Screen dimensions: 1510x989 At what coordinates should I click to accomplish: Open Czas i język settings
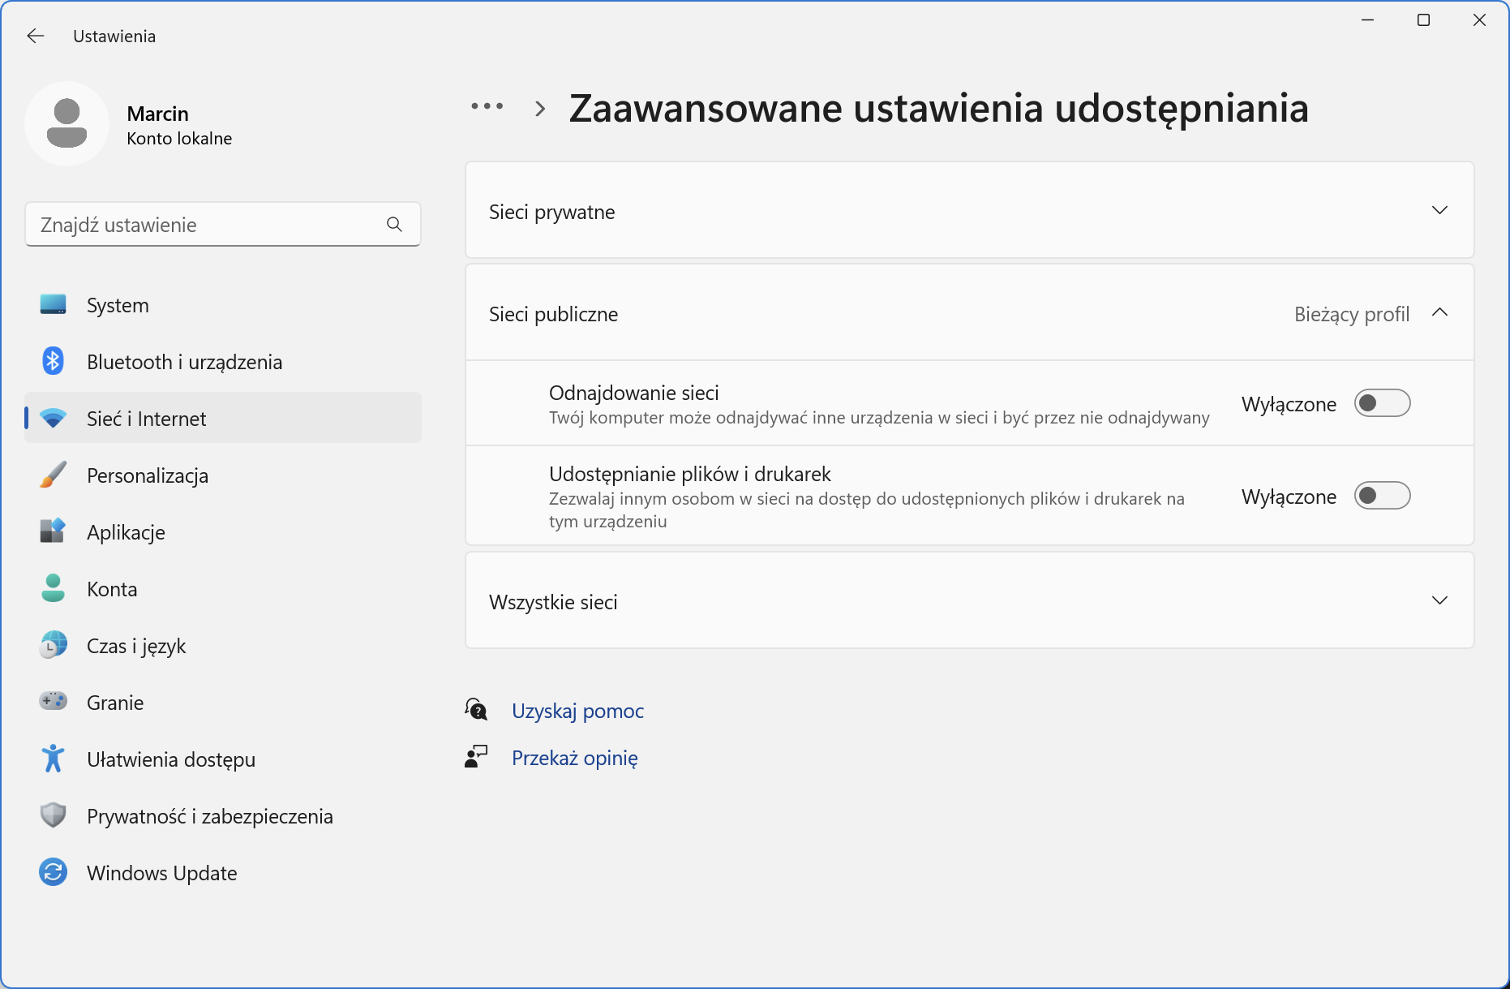223,646
